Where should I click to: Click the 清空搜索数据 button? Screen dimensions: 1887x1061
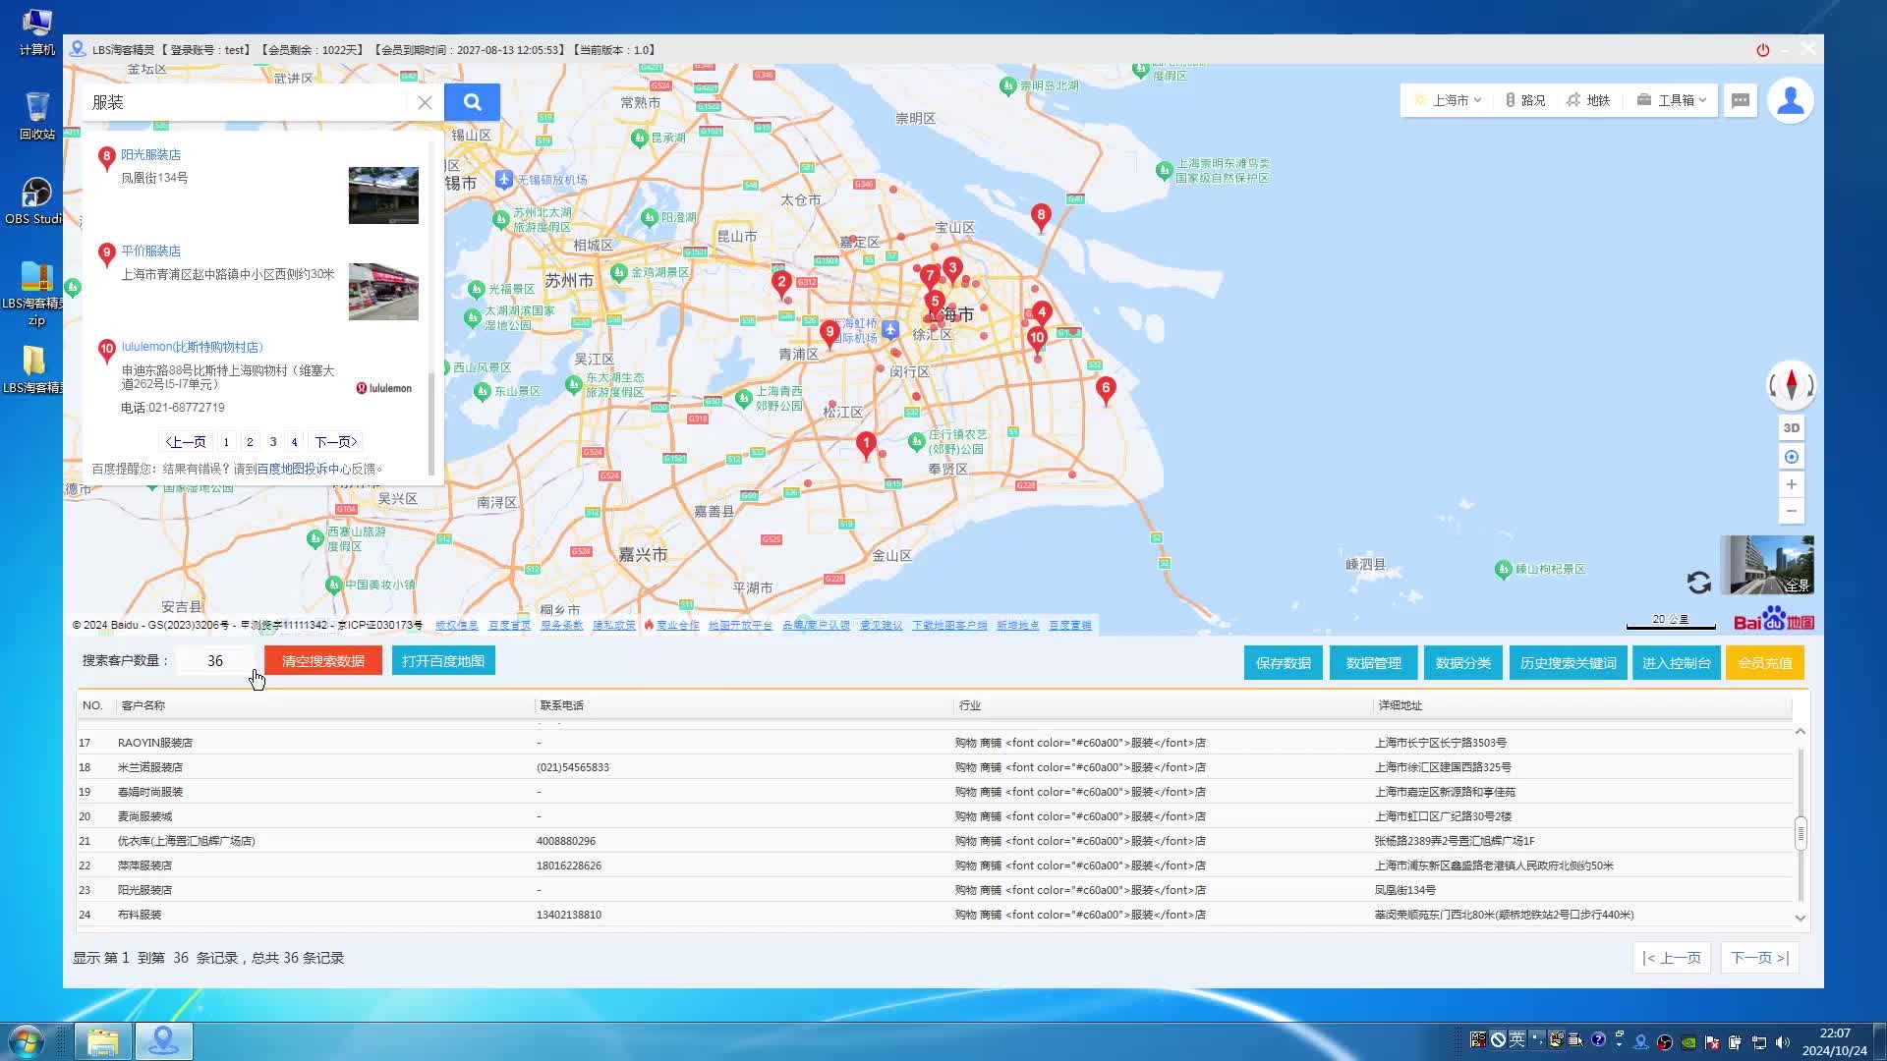322,661
